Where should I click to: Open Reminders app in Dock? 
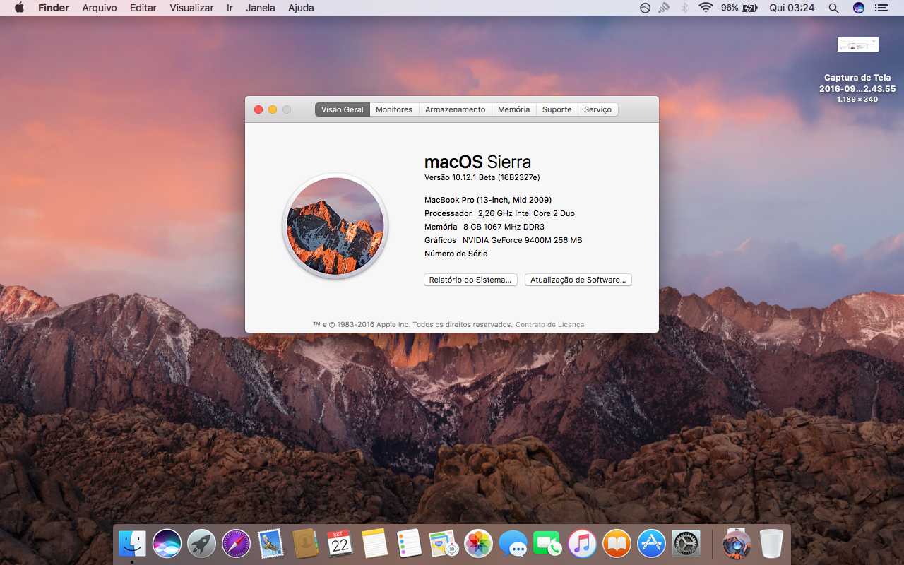click(x=409, y=544)
